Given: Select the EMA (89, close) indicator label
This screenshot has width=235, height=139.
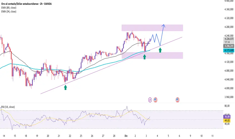Looking at the screenshot, I should pos(9,8).
